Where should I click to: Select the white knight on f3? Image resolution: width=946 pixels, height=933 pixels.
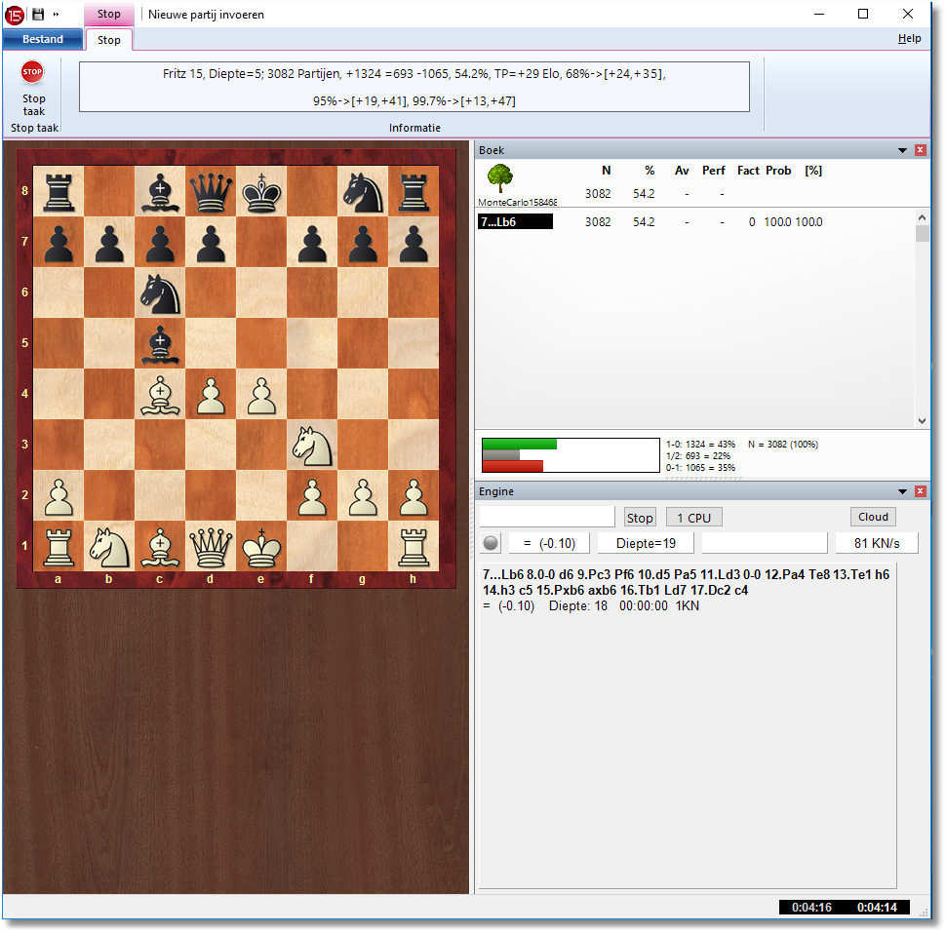tap(312, 444)
